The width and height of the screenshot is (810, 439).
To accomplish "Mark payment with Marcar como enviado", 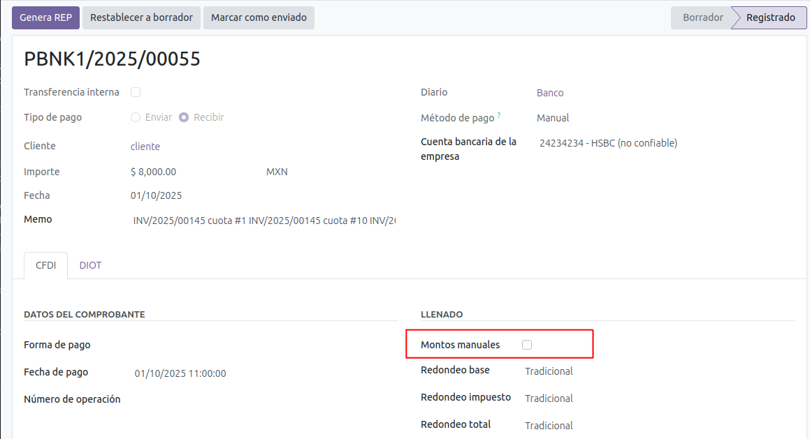I will coord(259,17).
